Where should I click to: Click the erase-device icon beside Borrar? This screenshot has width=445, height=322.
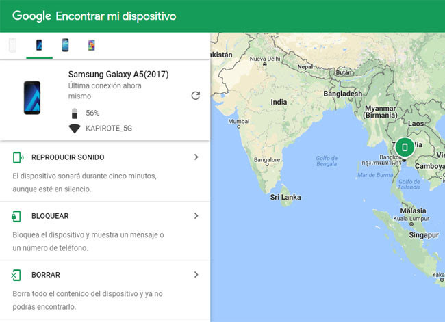click(16, 275)
